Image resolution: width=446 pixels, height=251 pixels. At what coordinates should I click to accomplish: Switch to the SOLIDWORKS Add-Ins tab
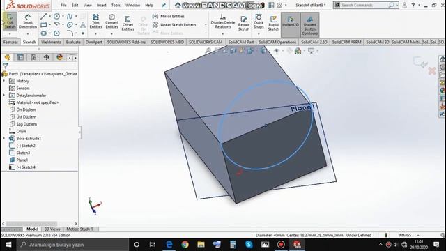click(x=126, y=42)
